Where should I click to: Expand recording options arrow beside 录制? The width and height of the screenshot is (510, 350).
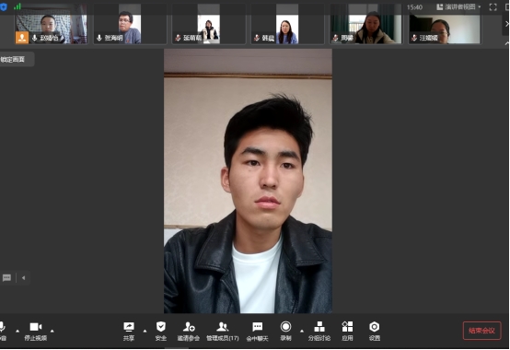click(302, 331)
